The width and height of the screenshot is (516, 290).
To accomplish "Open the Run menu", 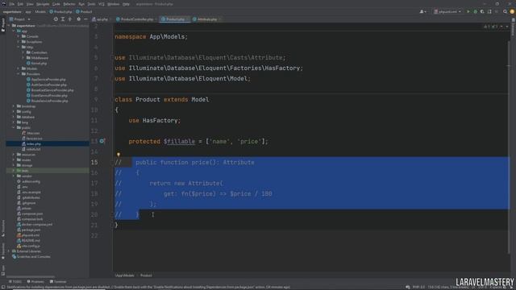I will coord(81,4).
